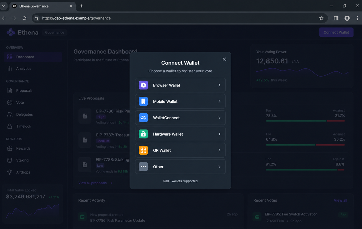The image size is (362, 229).
Task: Click the Staking coins icon
Action: [10, 160]
